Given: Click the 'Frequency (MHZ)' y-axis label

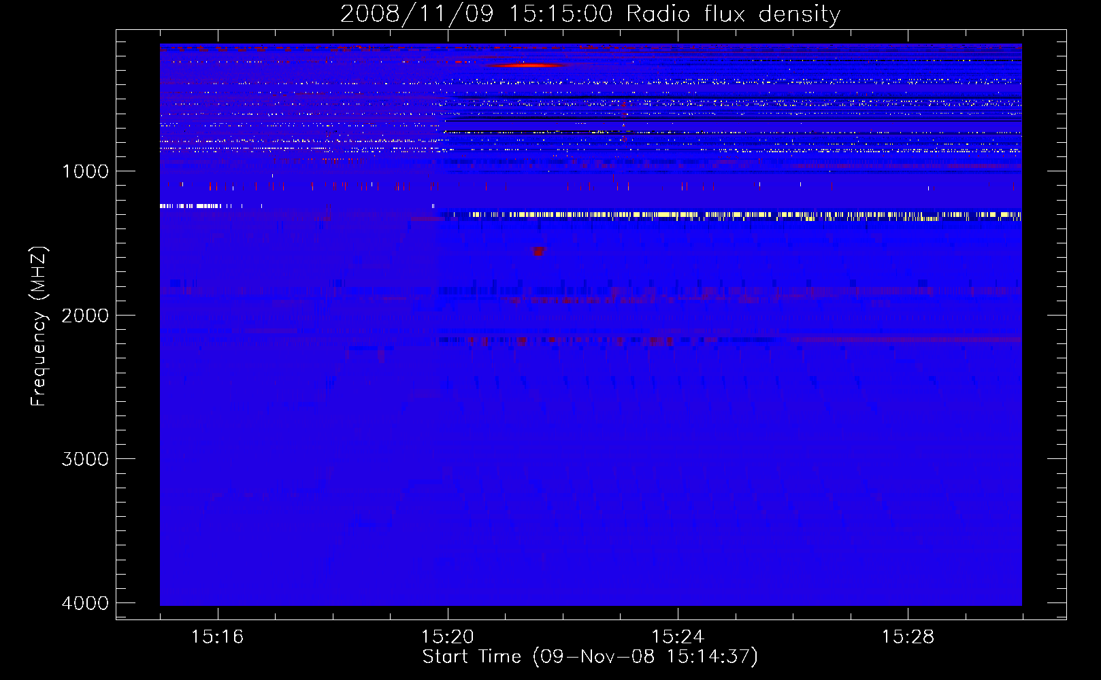Looking at the screenshot, I should 39,326.
